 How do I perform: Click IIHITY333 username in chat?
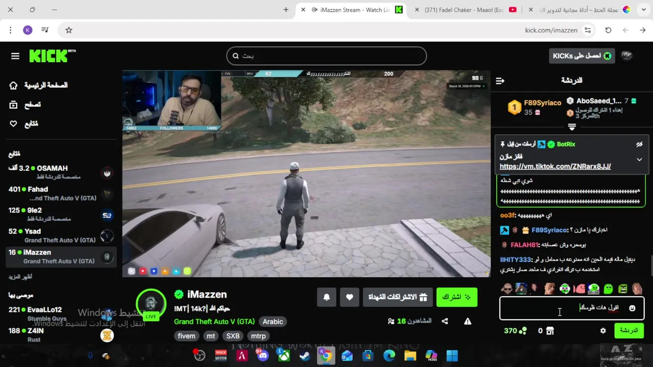(x=515, y=260)
